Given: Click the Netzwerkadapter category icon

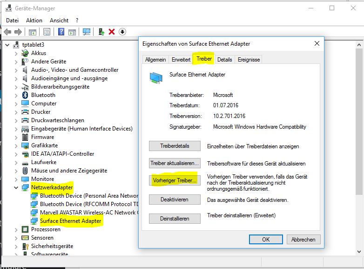Looking at the screenshot, I should [x=25, y=187].
